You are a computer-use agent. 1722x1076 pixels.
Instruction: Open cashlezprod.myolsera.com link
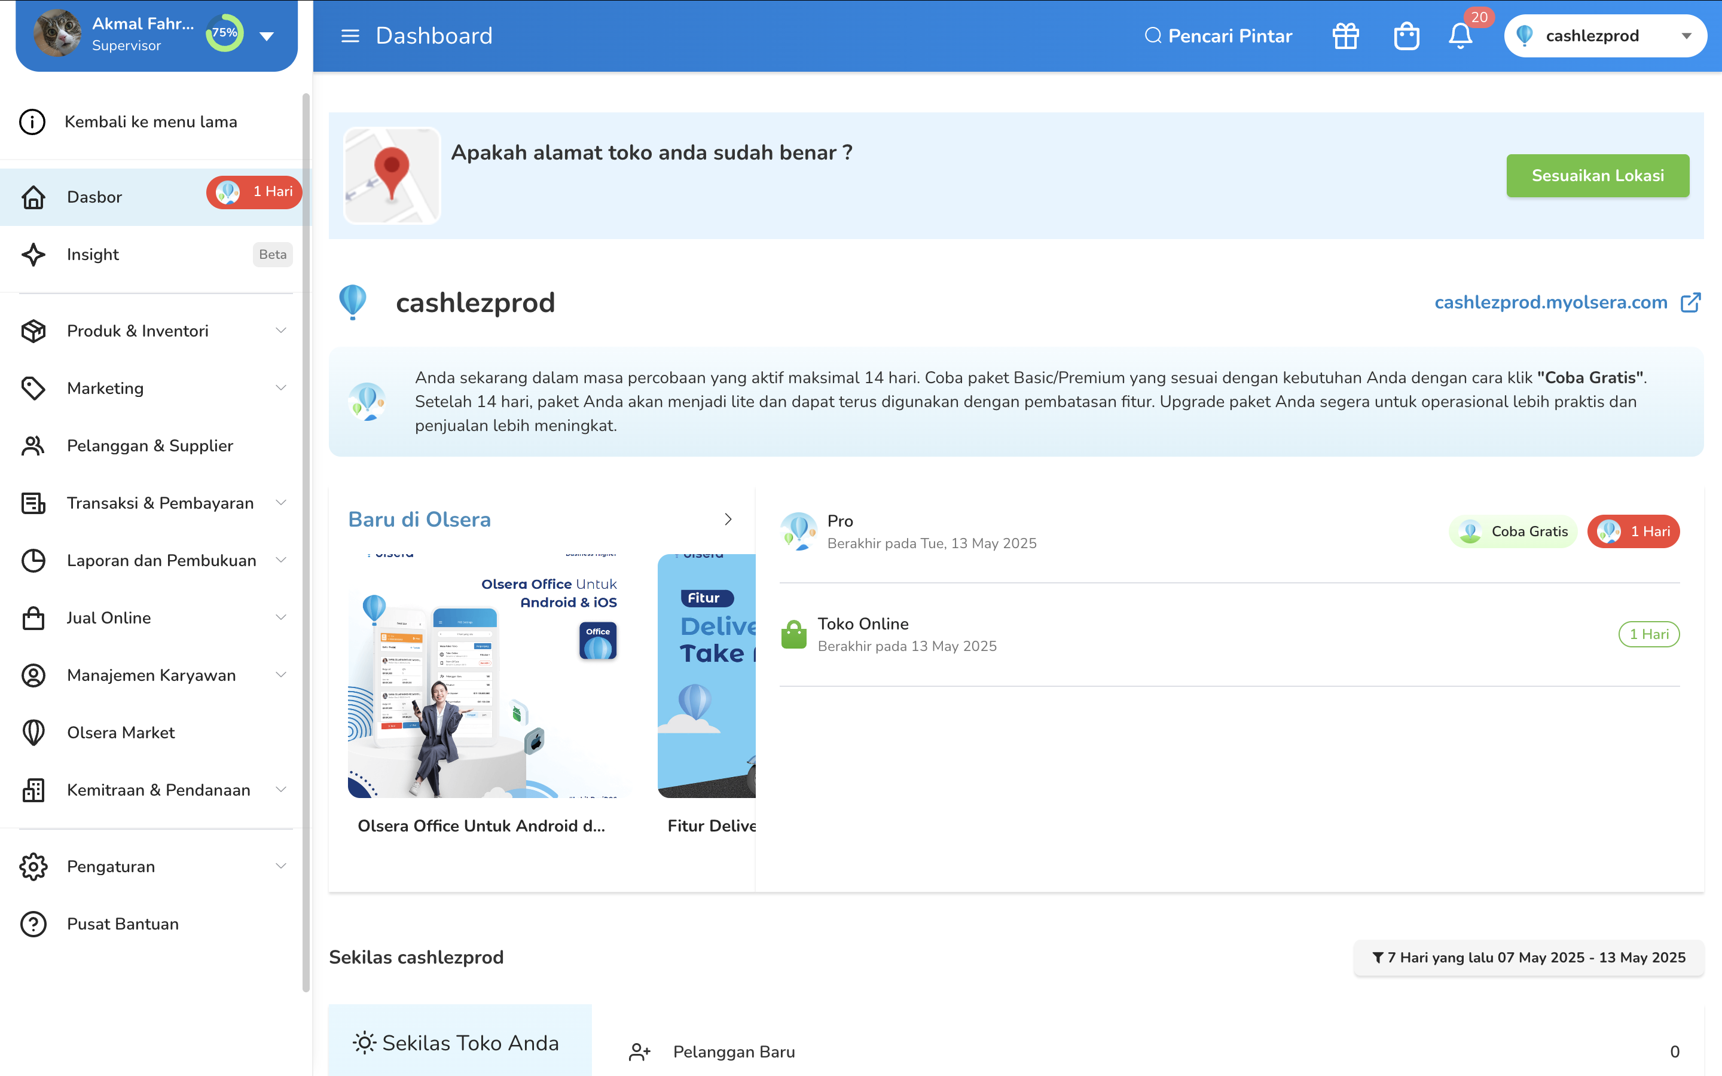1550,302
